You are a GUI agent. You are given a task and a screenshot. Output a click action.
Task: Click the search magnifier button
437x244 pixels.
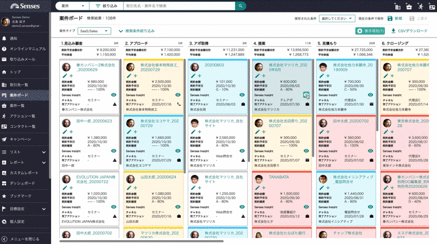pyautogui.click(x=240, y=6)
